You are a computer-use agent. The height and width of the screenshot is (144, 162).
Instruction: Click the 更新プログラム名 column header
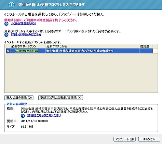92,46
